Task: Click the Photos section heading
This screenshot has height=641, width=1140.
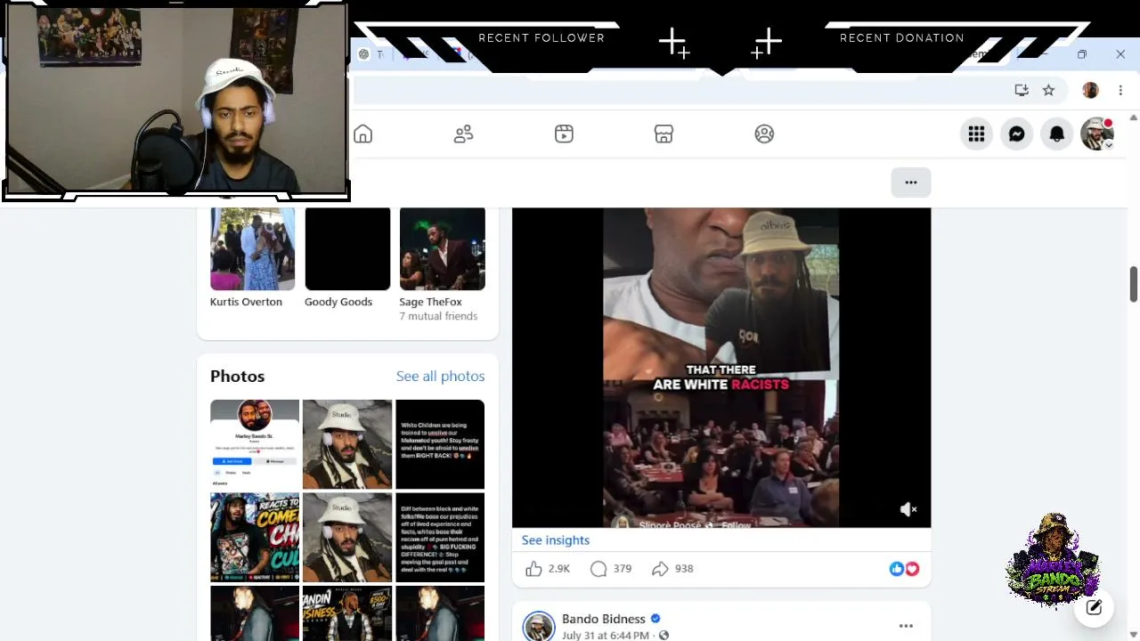Action: coord(237,377)
